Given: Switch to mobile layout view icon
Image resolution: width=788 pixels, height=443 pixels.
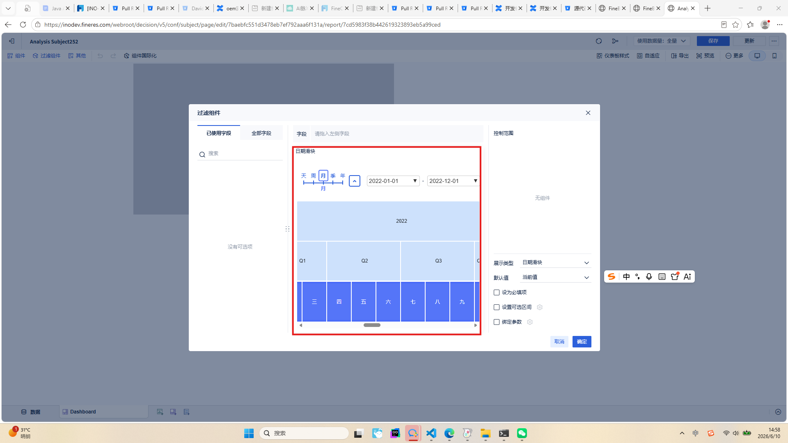Looking at the screenshot, I should 774,56.
